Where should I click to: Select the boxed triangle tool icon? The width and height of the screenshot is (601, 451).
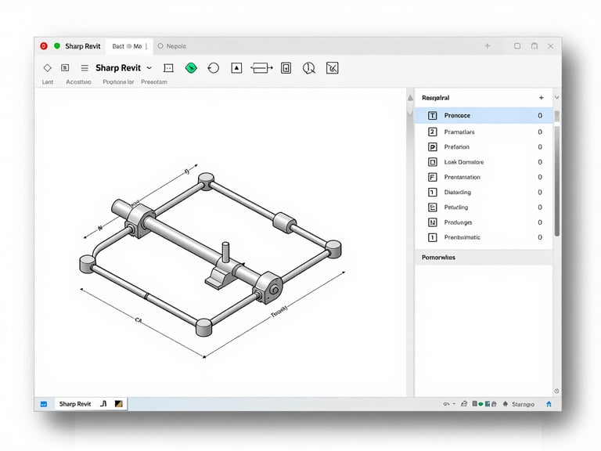[x=236, y=68]
